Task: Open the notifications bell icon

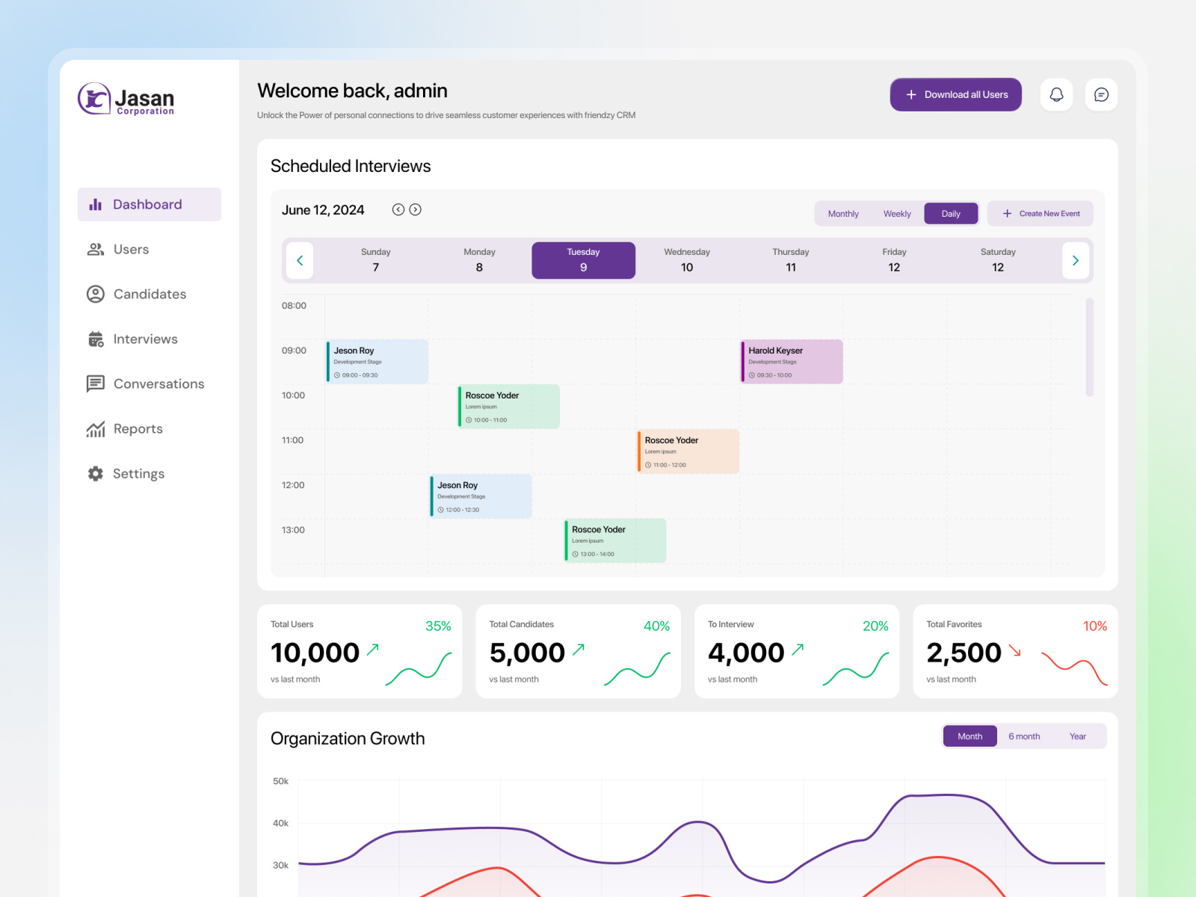Action: (1056, 95)
